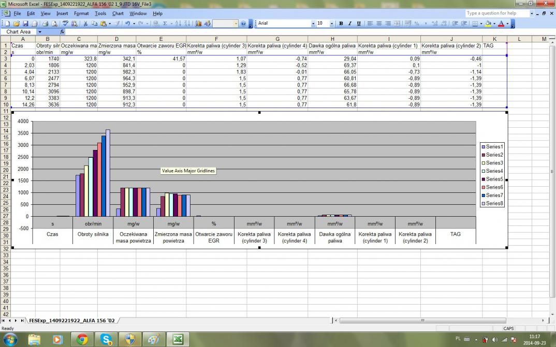Expand the Arial font name dropdown
The width and height of the screenshot is (556, 347).
(x=313, y=24)
